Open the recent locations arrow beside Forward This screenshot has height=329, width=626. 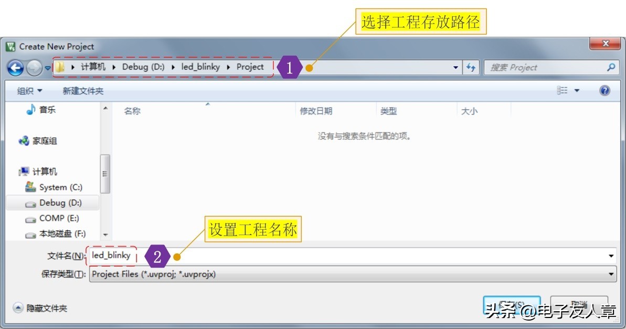click(48, 68)
